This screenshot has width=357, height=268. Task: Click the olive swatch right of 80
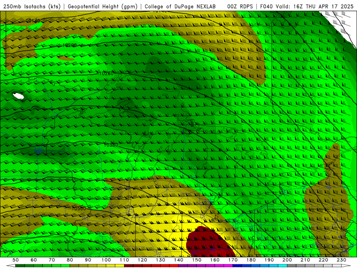(x=75, y=266)
